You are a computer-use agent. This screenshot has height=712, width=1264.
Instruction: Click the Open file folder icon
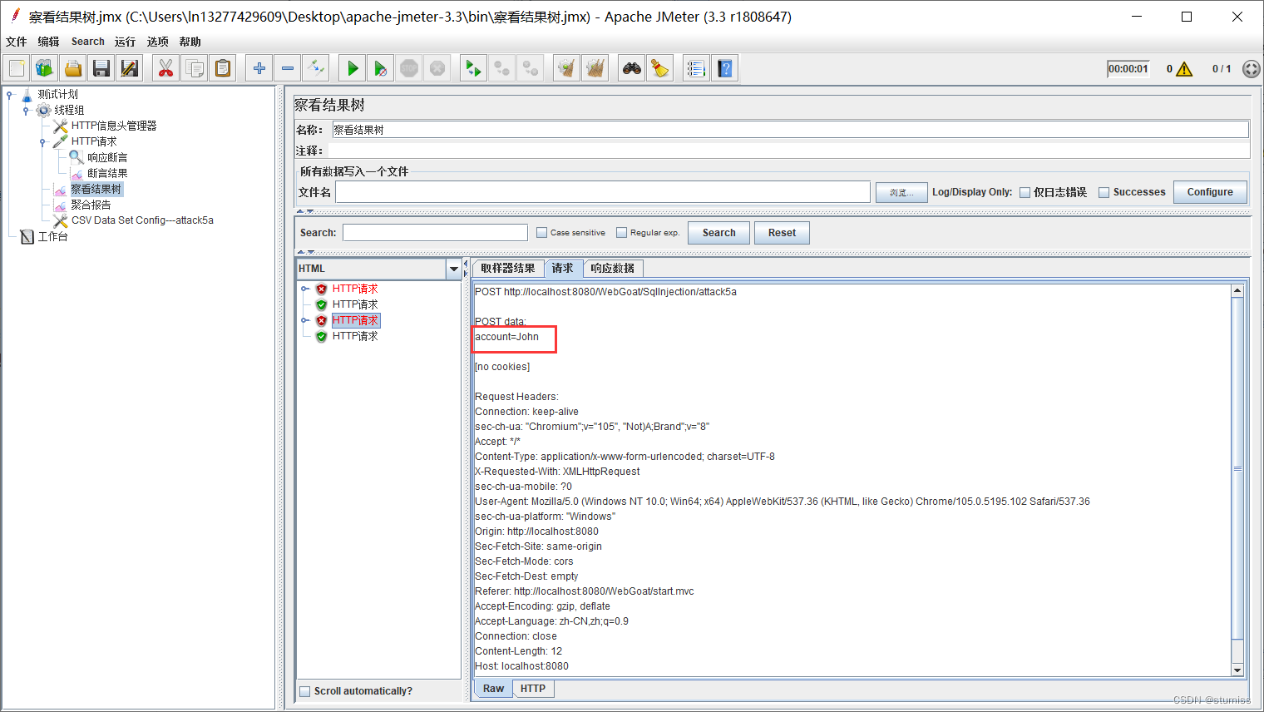click(73, 68)
